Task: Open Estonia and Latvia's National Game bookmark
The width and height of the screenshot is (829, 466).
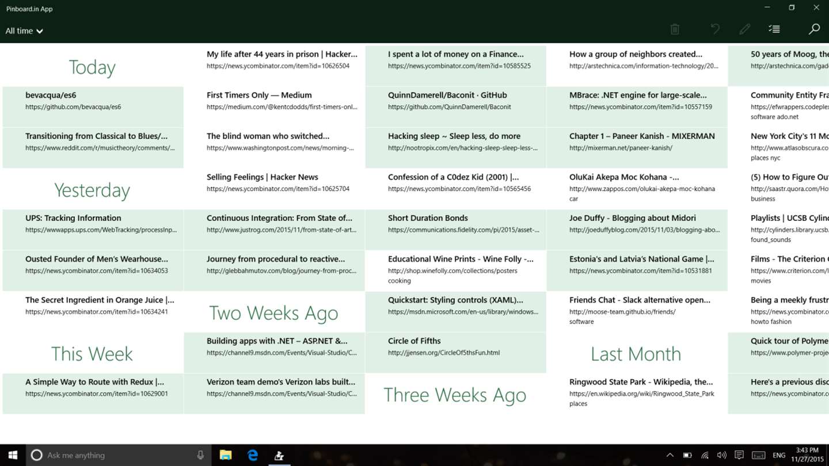Action: [x=637, y=270]
